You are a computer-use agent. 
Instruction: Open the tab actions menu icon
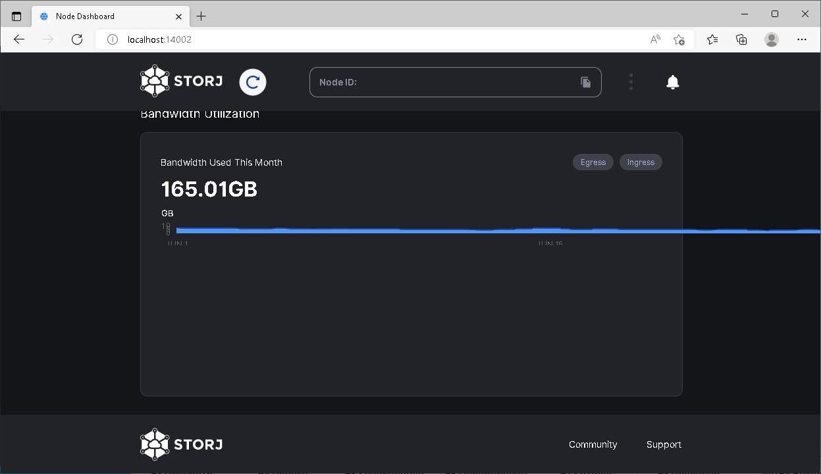click(x=16, y=16)
